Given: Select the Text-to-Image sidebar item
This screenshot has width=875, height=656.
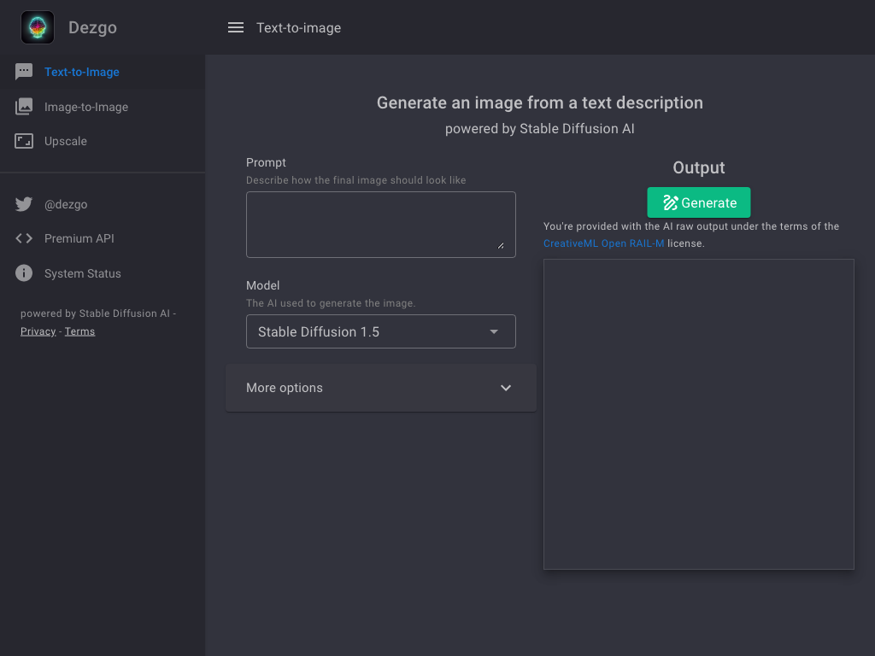Looking at the screenshot, I should 103,72.
